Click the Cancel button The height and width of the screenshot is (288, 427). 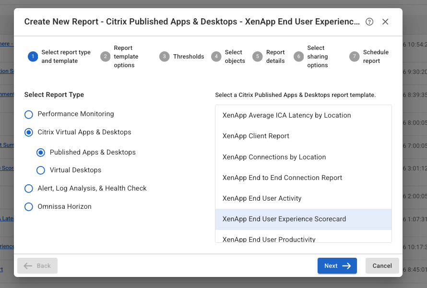tap(382, 265)
